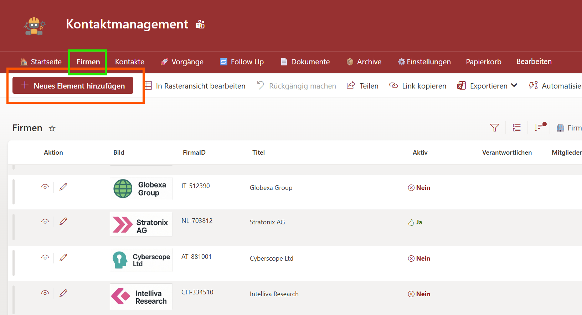
Task: Click the filter funnel icon
Action: click(x=494, y=128)
